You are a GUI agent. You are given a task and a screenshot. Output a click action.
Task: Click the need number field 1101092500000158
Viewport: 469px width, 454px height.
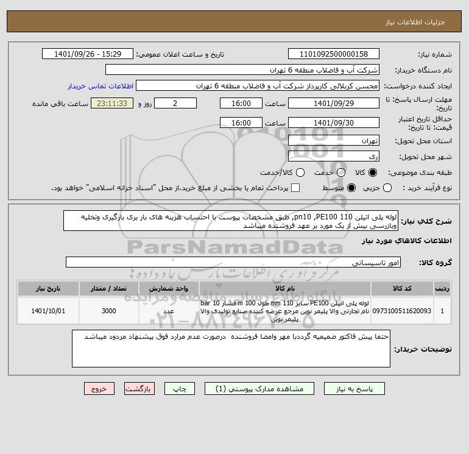(334, 54)
